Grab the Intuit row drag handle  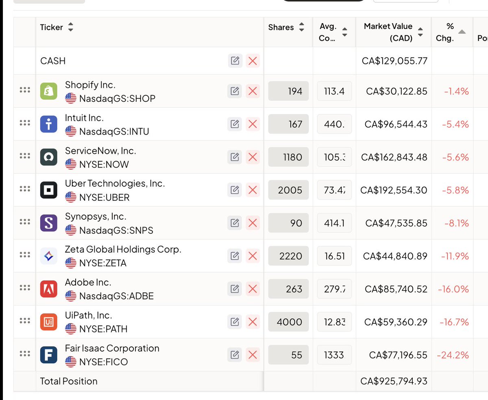point(25,123)
